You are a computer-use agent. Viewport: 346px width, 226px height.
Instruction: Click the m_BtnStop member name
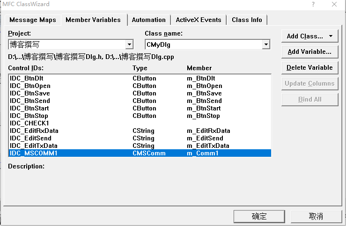point(204,116)
